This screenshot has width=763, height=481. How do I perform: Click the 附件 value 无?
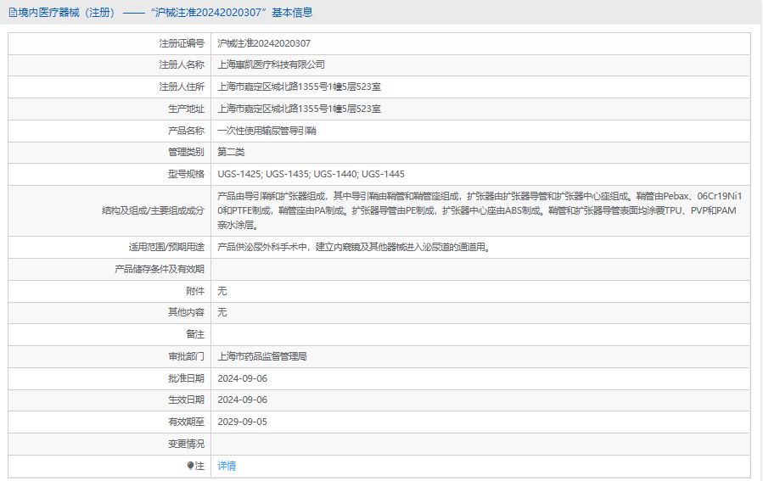[222, 291]
